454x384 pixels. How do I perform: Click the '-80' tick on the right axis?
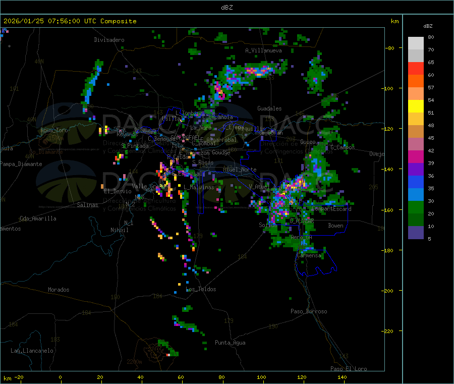389,48
